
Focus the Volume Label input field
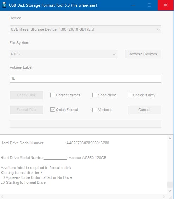[x=85, y=79]
